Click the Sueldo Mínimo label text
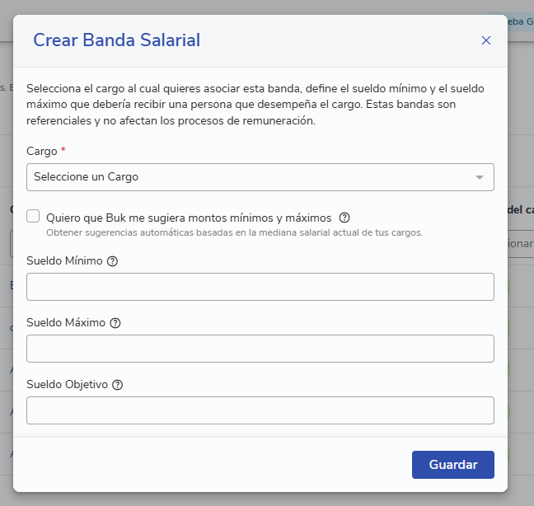The width and height of the screenshot is (534, 506). [x=64, y=261]
